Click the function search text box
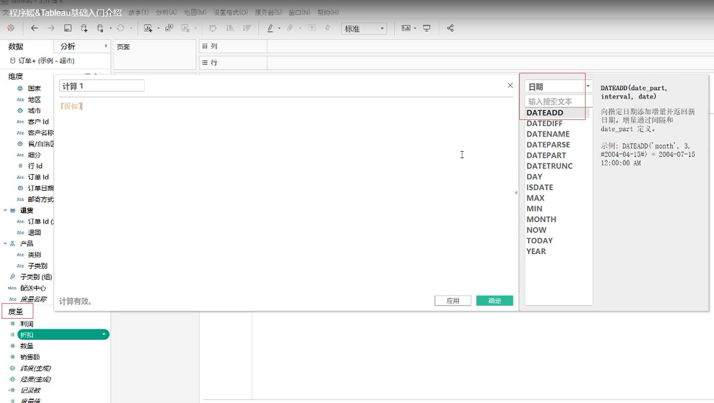The height and width of the screenshot is (403, 714). (559, 101)
